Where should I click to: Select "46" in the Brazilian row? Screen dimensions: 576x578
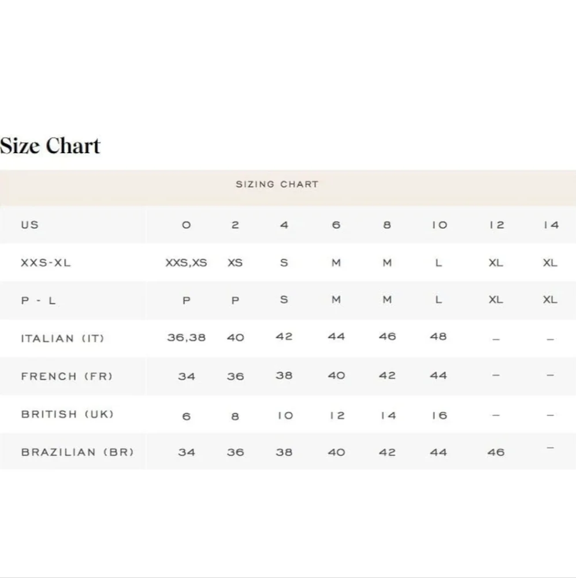pos(496,453)
